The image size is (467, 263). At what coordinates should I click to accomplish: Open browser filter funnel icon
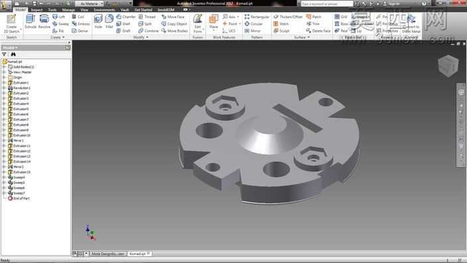click(x=4, y=54)
